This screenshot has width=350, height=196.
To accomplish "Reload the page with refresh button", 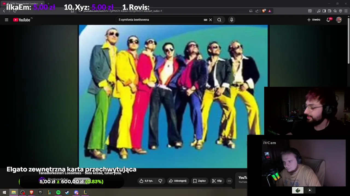I will pos(15,11).
